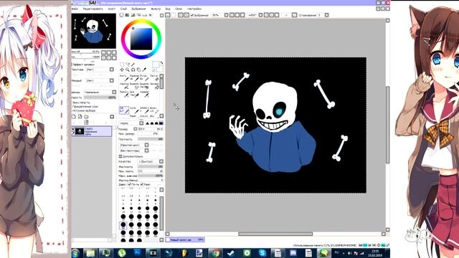Select the sharpest brush edge shape
The height and width of the screenshot is (258, 459).
(x=147, y=123)
